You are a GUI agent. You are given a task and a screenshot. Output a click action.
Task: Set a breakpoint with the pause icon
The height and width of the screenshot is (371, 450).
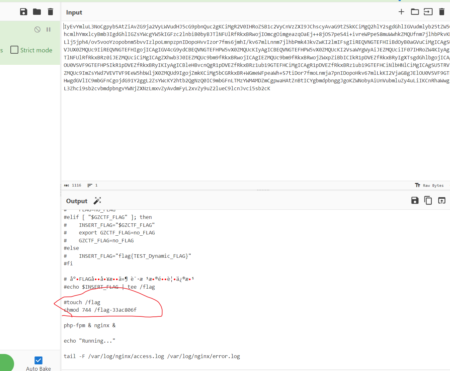point(48,29)
